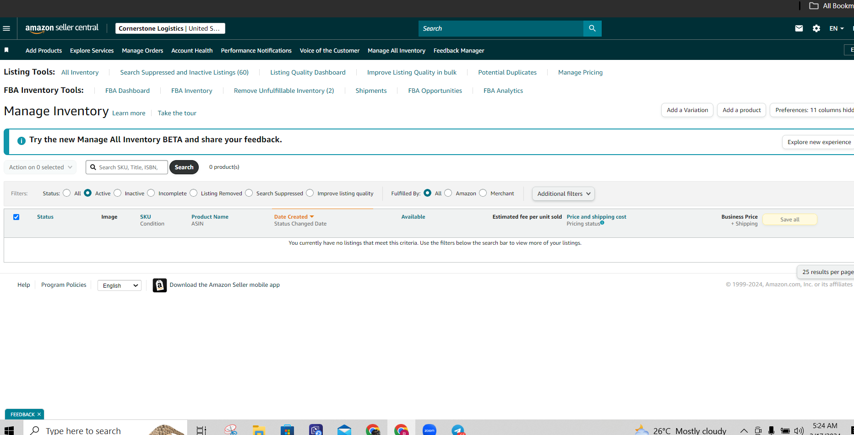854x435 pixels.
Task: Open Preferences columns hidden control
Action: (812, 110)
